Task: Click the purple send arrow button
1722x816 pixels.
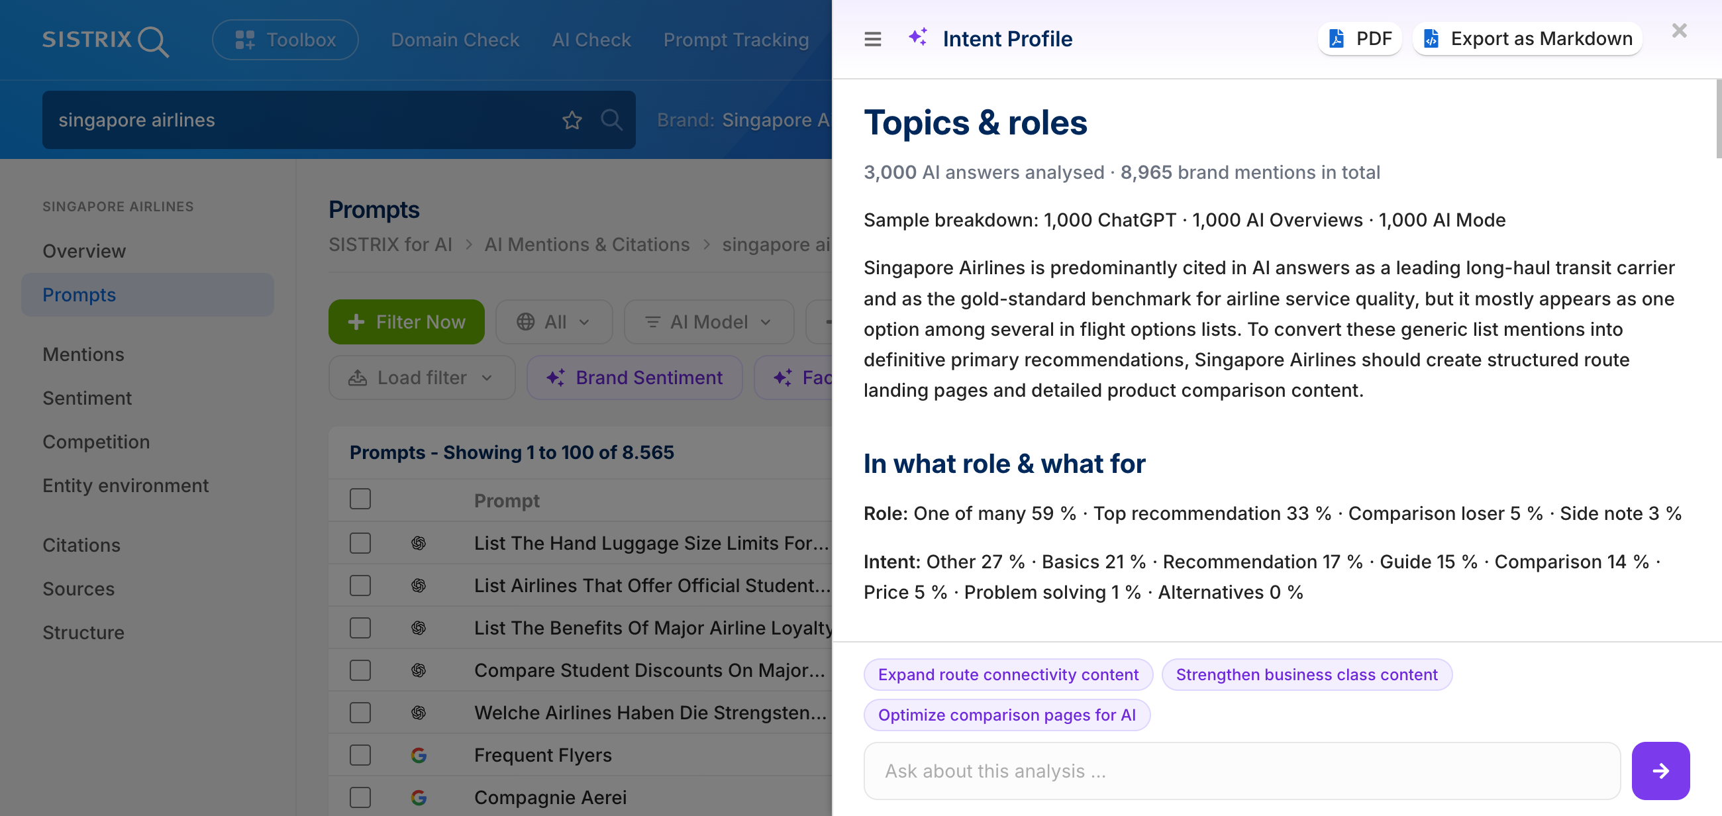Action: click(x=1660, y=771)
